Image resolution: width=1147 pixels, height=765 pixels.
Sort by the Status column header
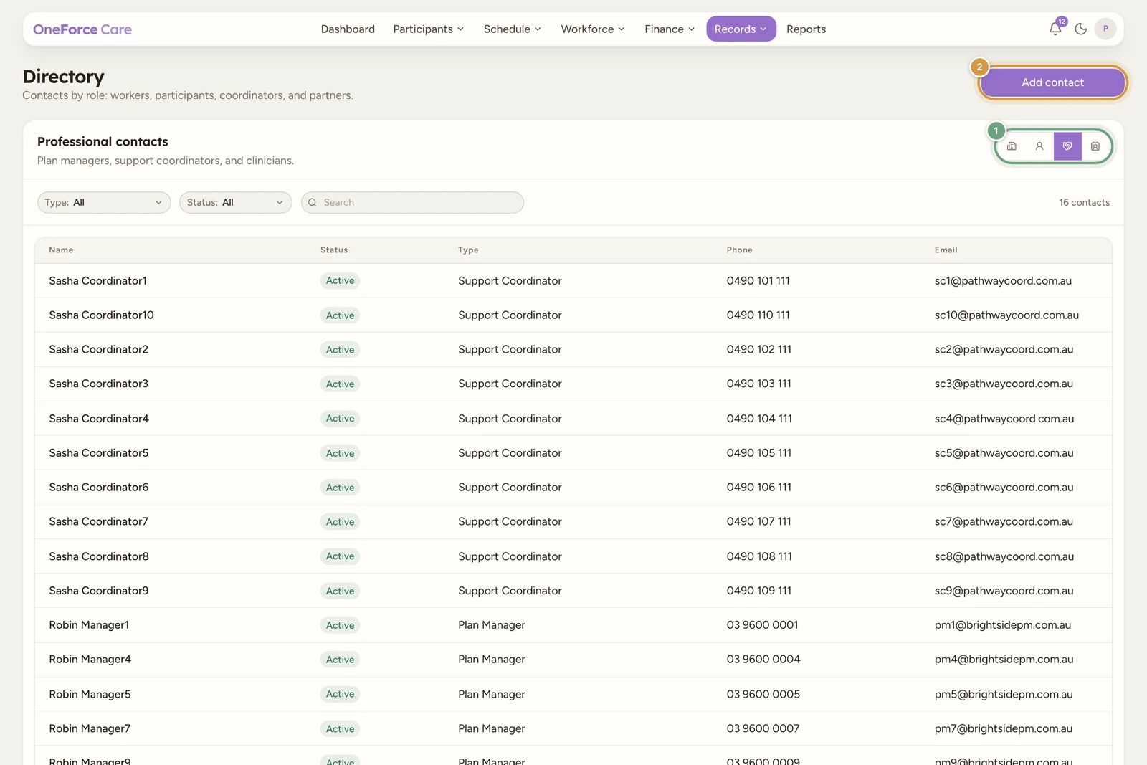click(x=334, y=250)
